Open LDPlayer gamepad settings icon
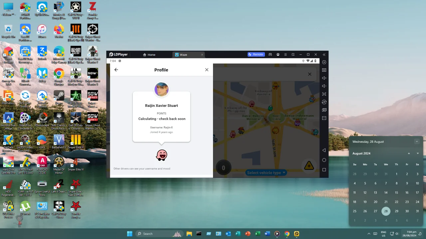Image resolution: width=426 pixels, height=239 pixels. 270,54
